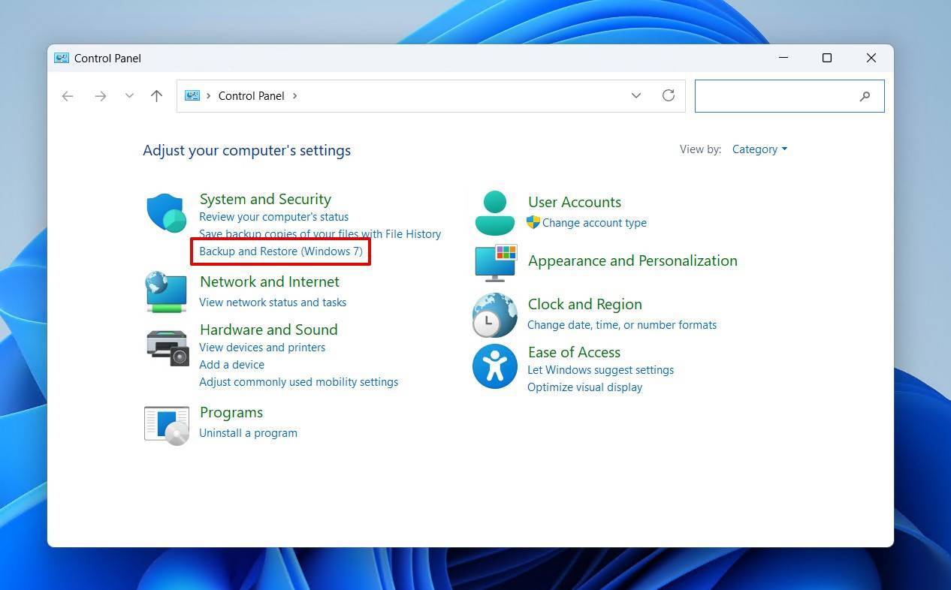
Task: Click the User Accounts person icon
Action: pos(494,212)
